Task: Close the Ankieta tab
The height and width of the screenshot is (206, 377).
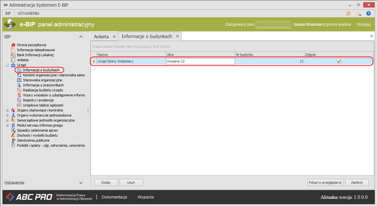Action: pos(114,36)
